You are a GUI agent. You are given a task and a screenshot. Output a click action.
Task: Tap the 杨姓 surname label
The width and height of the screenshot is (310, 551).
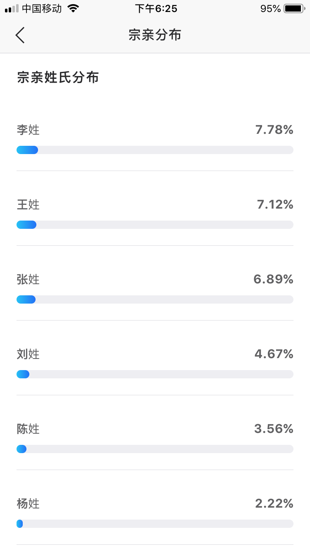28,504
